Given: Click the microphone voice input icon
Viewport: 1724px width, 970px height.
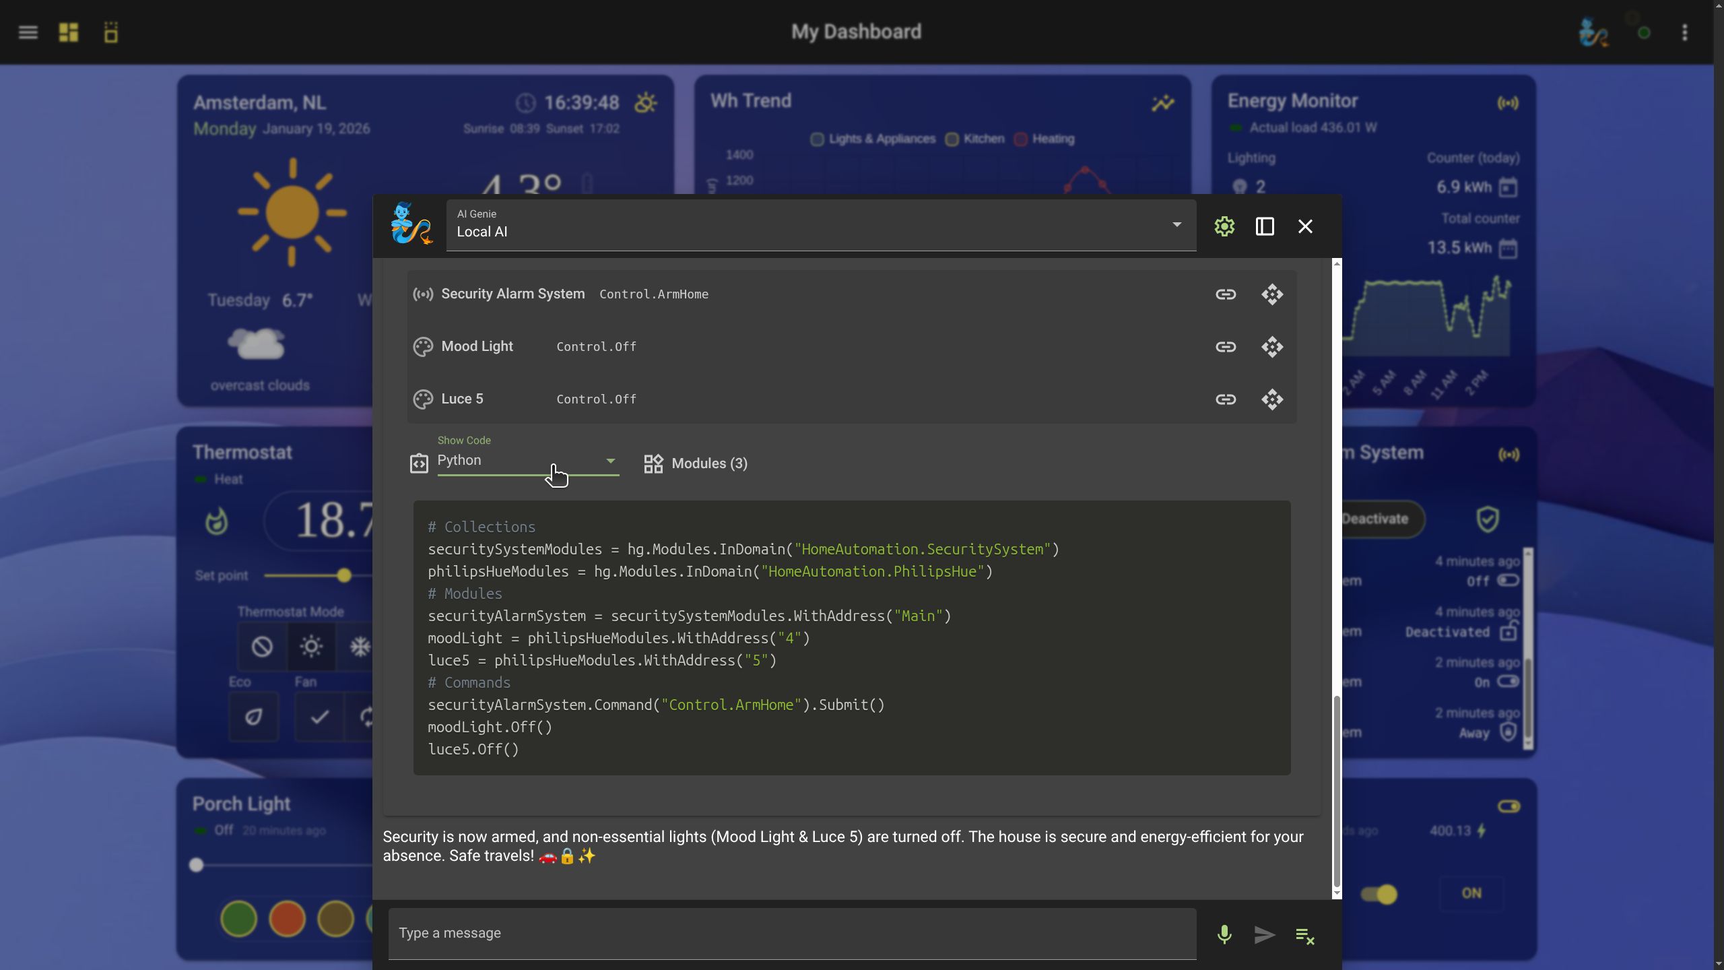Looking at the screenshot, I should point(1224,934).
